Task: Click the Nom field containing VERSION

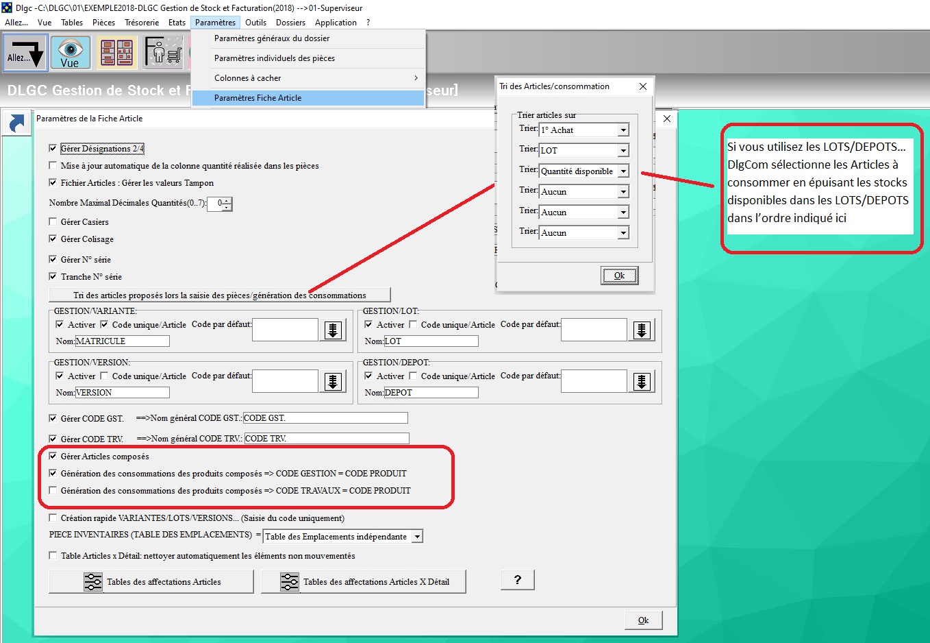Action: pyautogui.click(x=122, y=392)
